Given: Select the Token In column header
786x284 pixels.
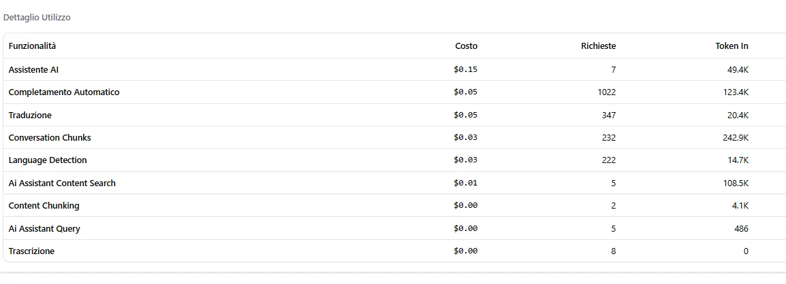Looking at the screenshot, I should click(x=732, y=46).
